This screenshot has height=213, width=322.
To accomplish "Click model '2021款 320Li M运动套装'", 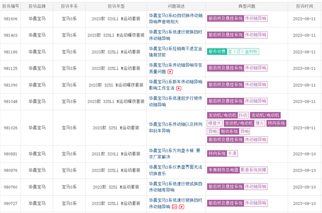I will pyautogui.click(x=116, y=153).
